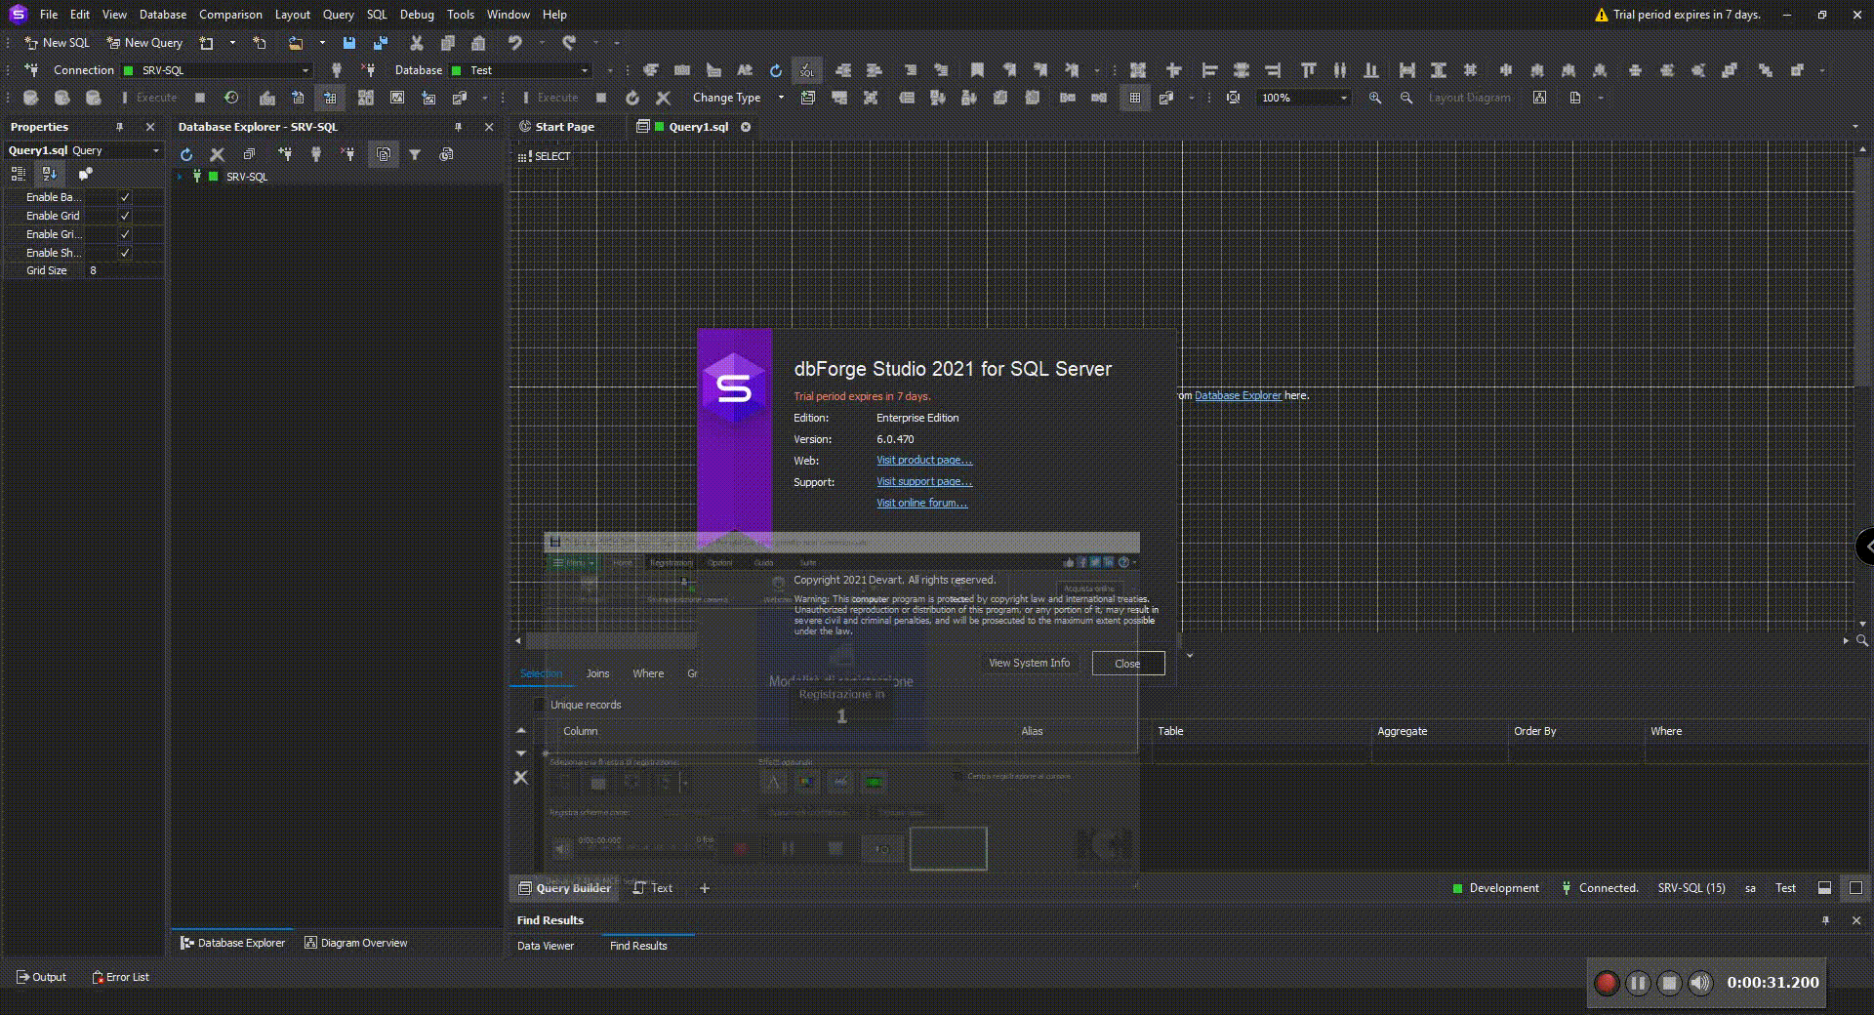Open the Connection SRV-SQL dropdown
This screenshot has height=1015, width=1874.
[215, 70]
